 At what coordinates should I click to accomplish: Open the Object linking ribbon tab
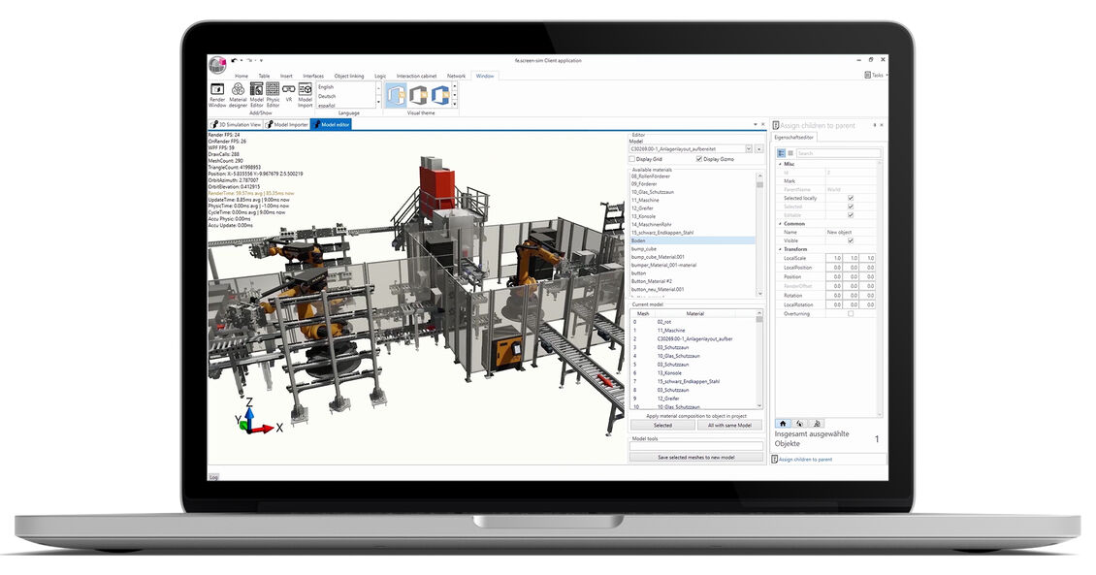349,76
